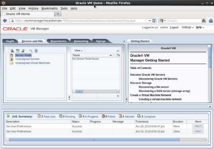Sort Name column ascending
The height and width of the screenshot is (149, 214).
click(111, 55)
